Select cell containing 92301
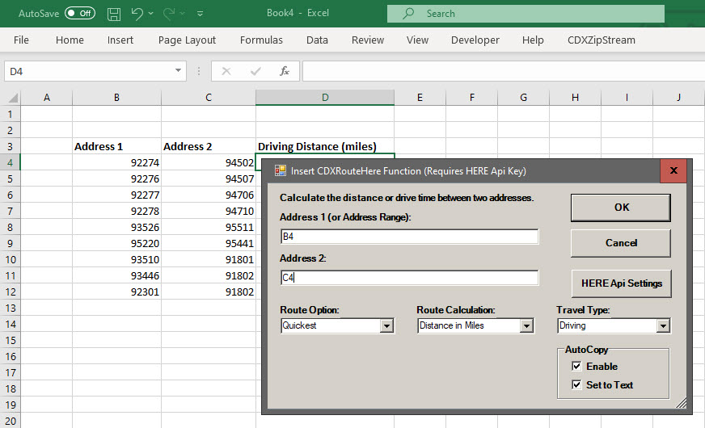Viewport: 705px width, 428px height. (116, 292)
